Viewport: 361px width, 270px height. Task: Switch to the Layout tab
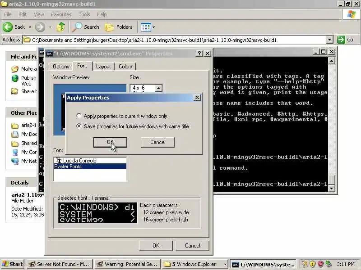[103, 66]
